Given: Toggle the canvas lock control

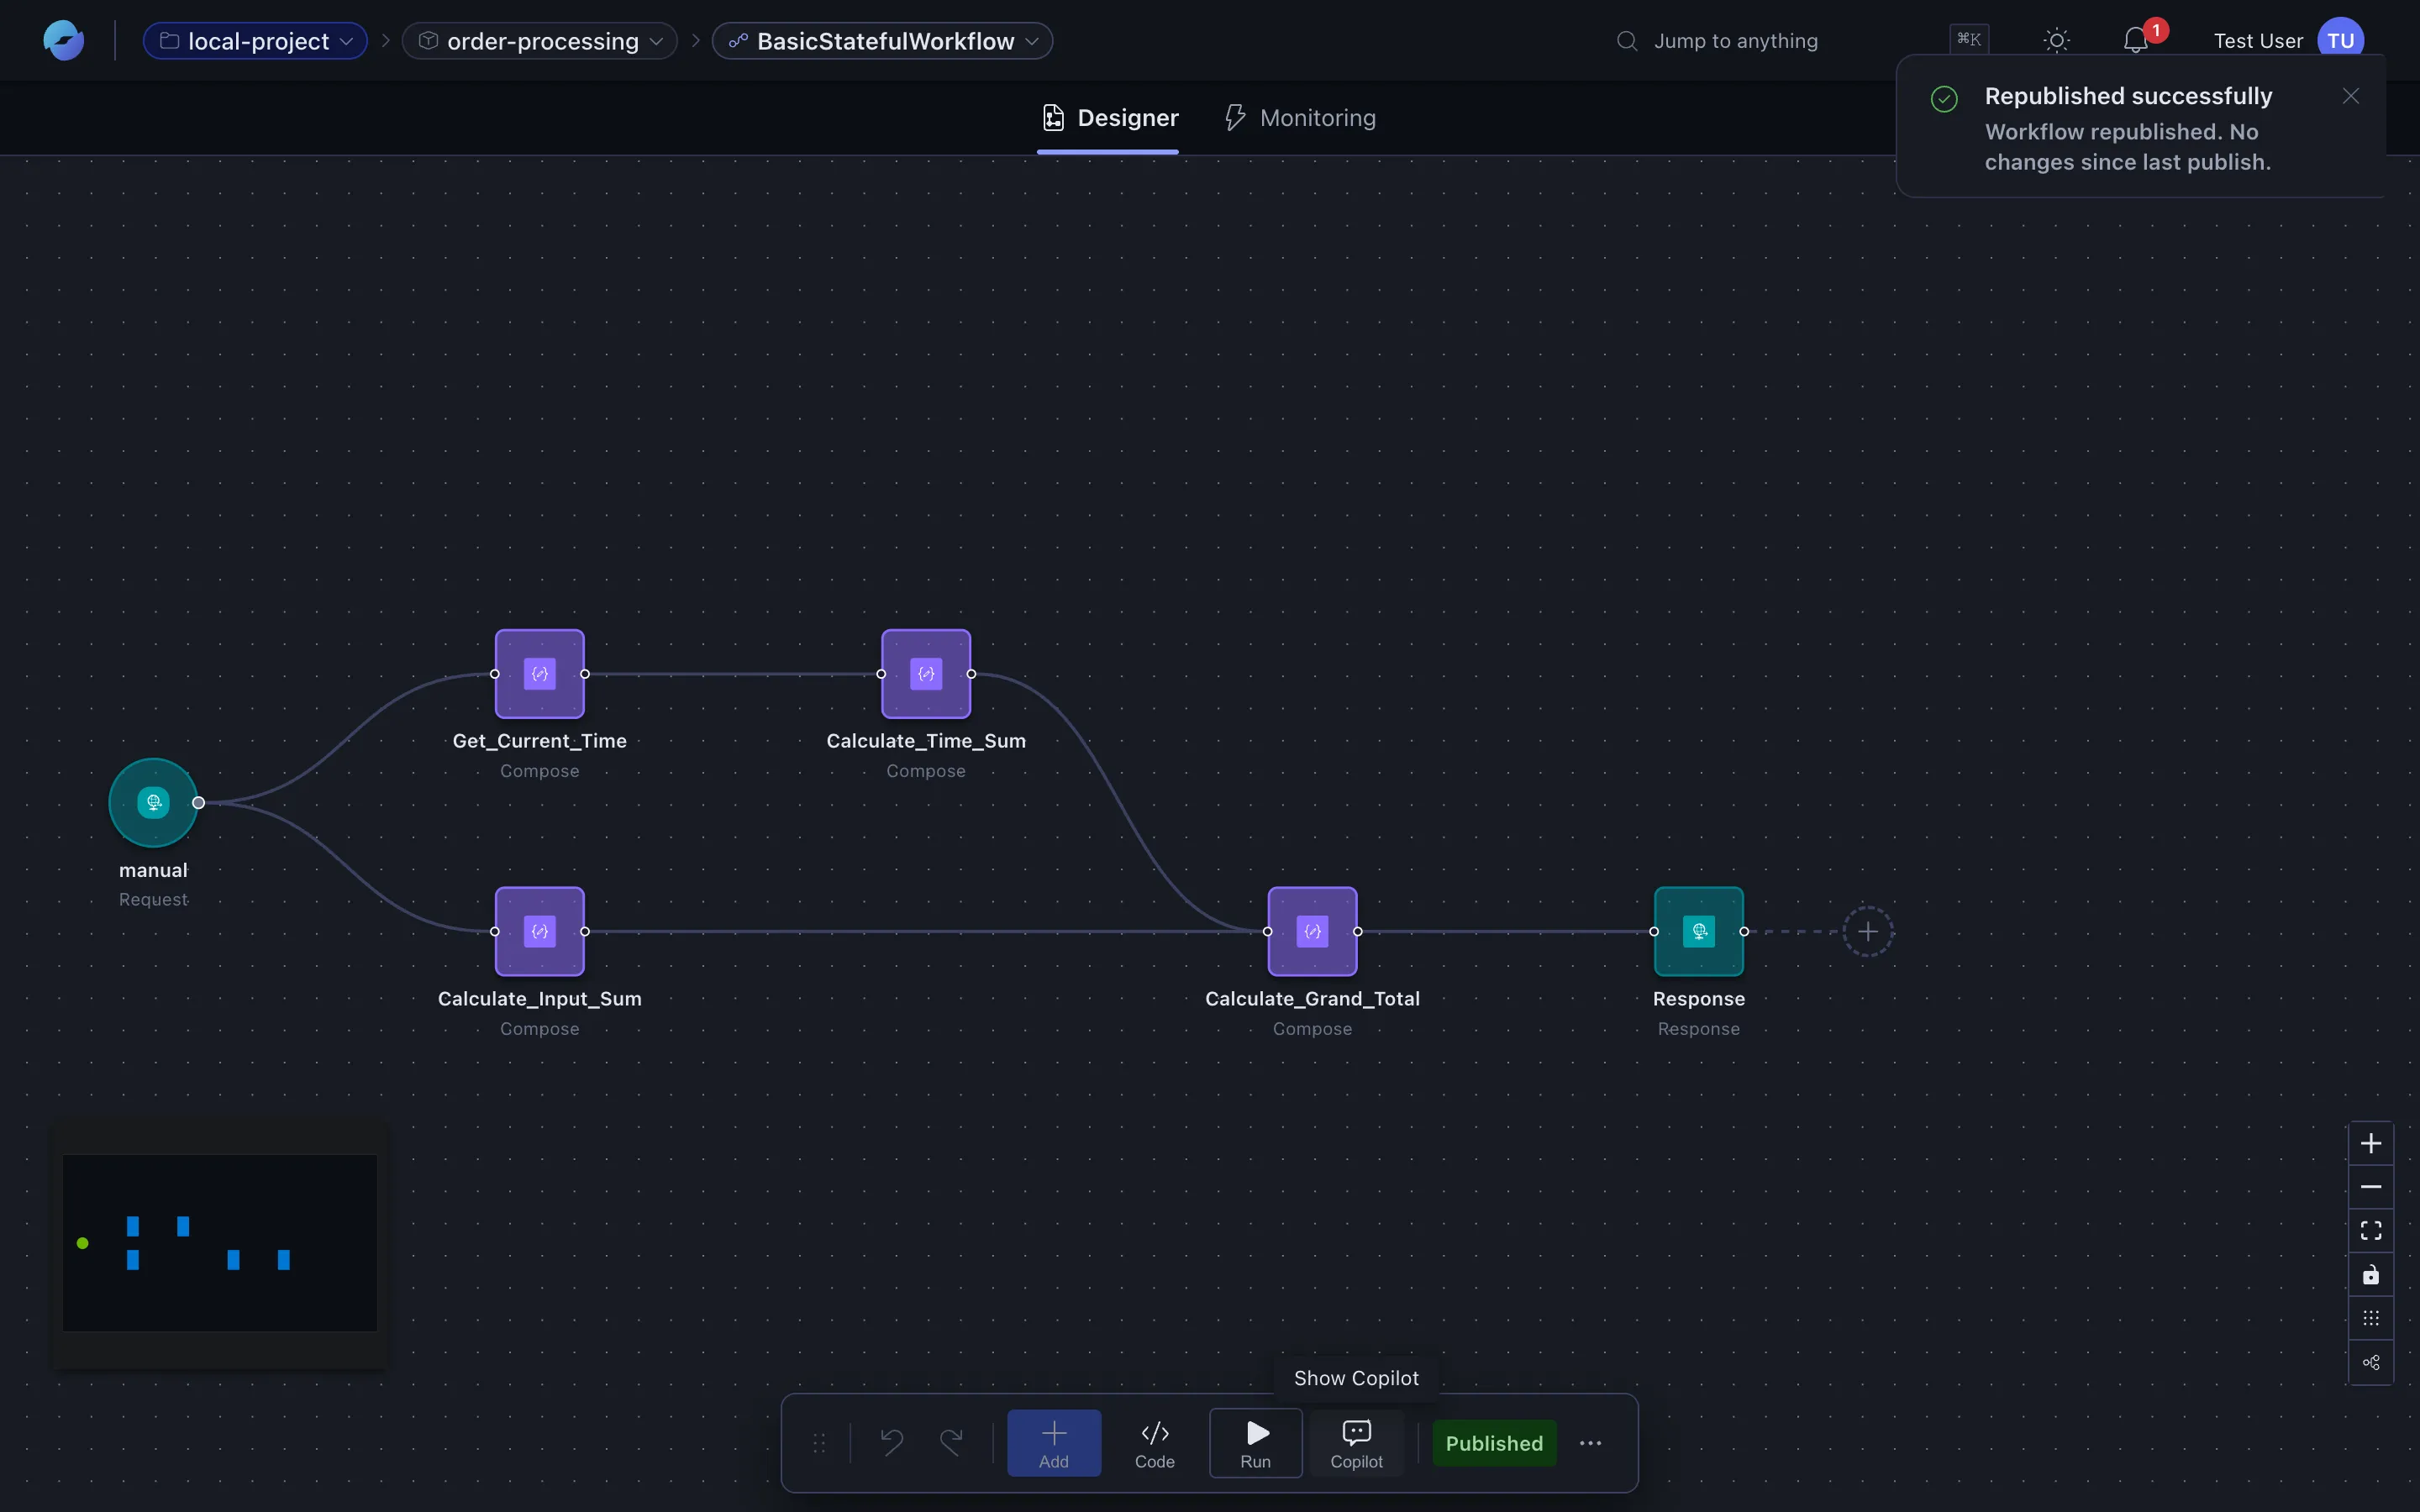Looking at the screenshot, I should [x=2371, y=1275].
